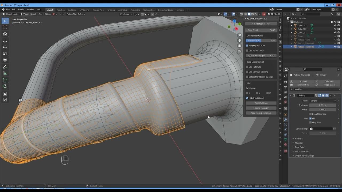Choose the Move tool in toolbar
The width and height of the screenshot is (342, 192).
point(5,41)
